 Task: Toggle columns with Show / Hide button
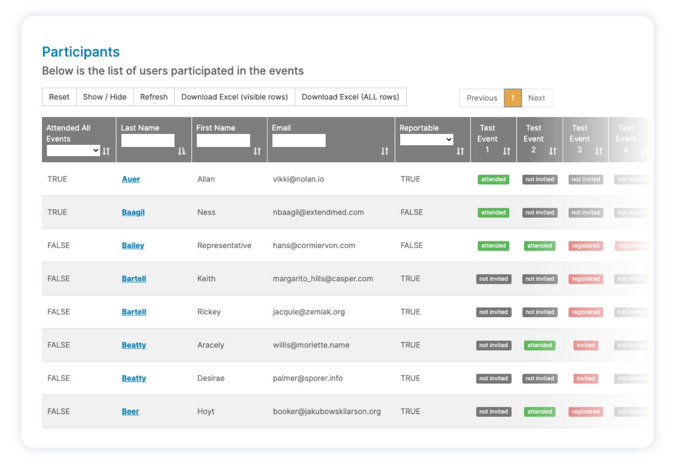[105, 97]
